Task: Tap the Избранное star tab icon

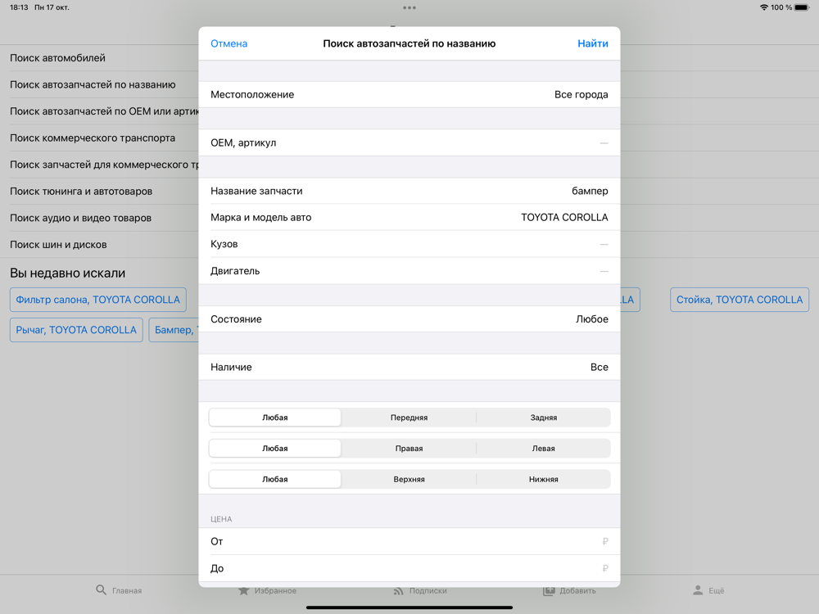Action: click(243, 590)
